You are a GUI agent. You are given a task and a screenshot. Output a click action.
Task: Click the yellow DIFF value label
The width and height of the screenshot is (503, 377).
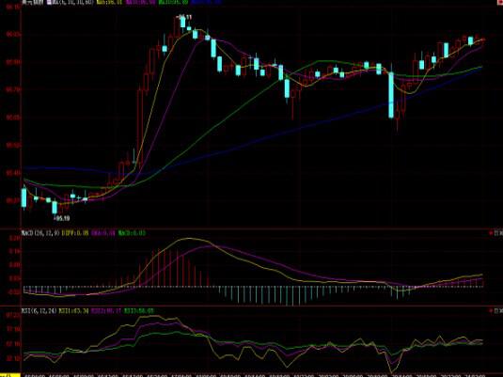[x=75, y=233]
